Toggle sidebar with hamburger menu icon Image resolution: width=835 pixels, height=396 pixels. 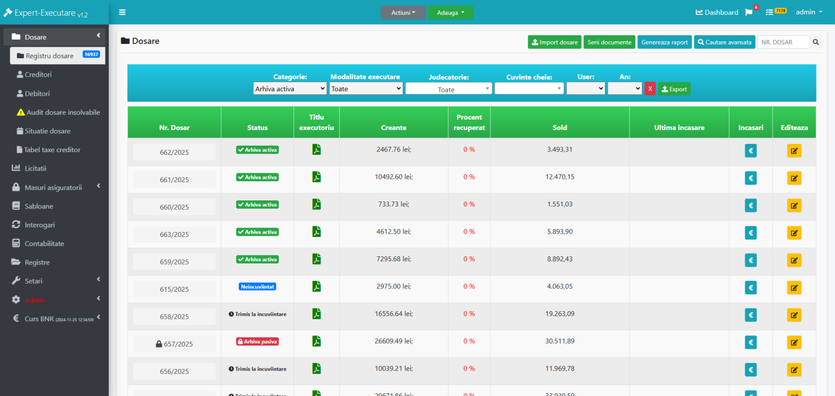point(122,12)
